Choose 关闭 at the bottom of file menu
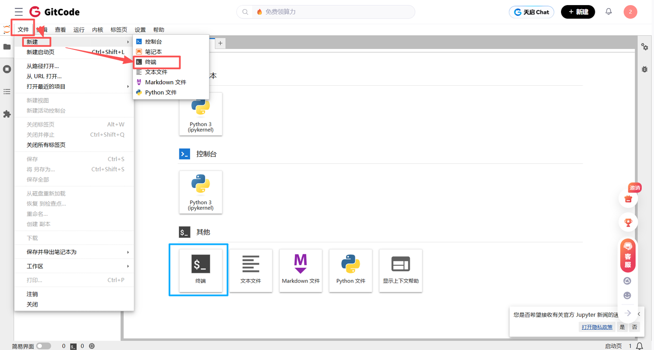This screenshot has height=350, width=654. pos(74,304)
